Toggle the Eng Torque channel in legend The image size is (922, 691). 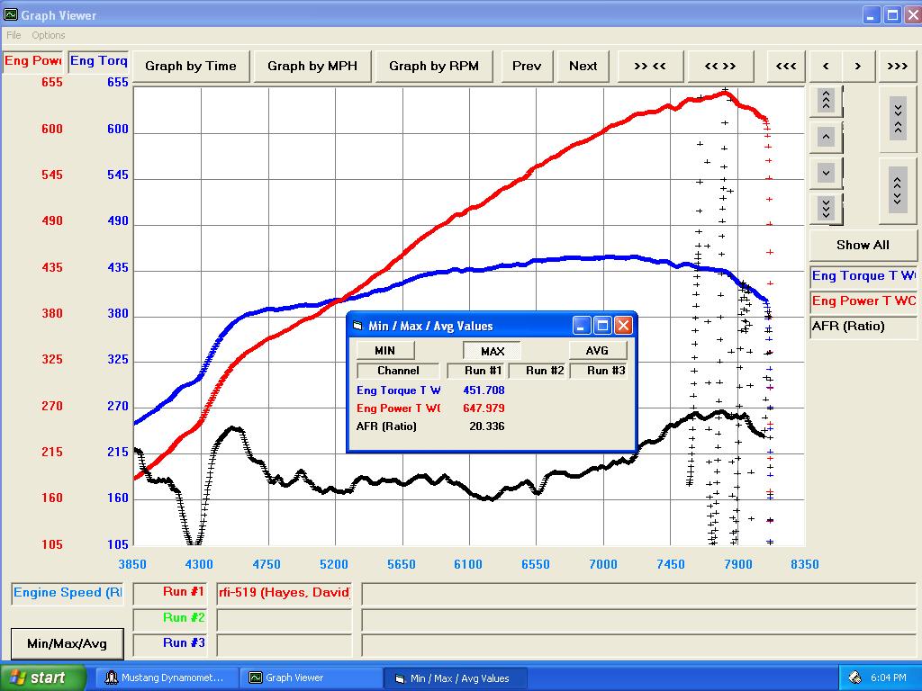pos(863,276)
